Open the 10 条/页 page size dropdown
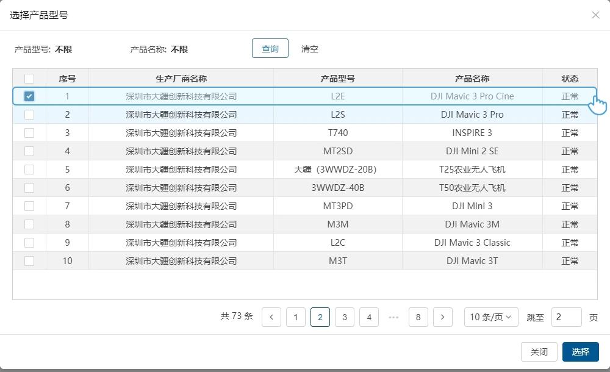 [491, 317]
